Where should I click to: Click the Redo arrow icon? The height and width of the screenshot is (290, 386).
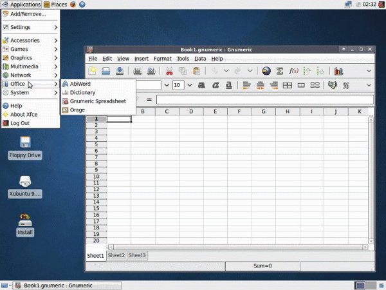point(237,71)
